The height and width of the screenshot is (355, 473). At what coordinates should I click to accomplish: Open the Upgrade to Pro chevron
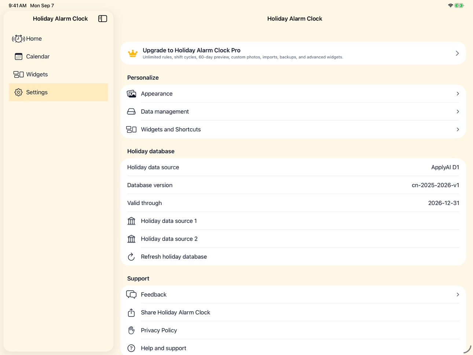click(457, 54)
